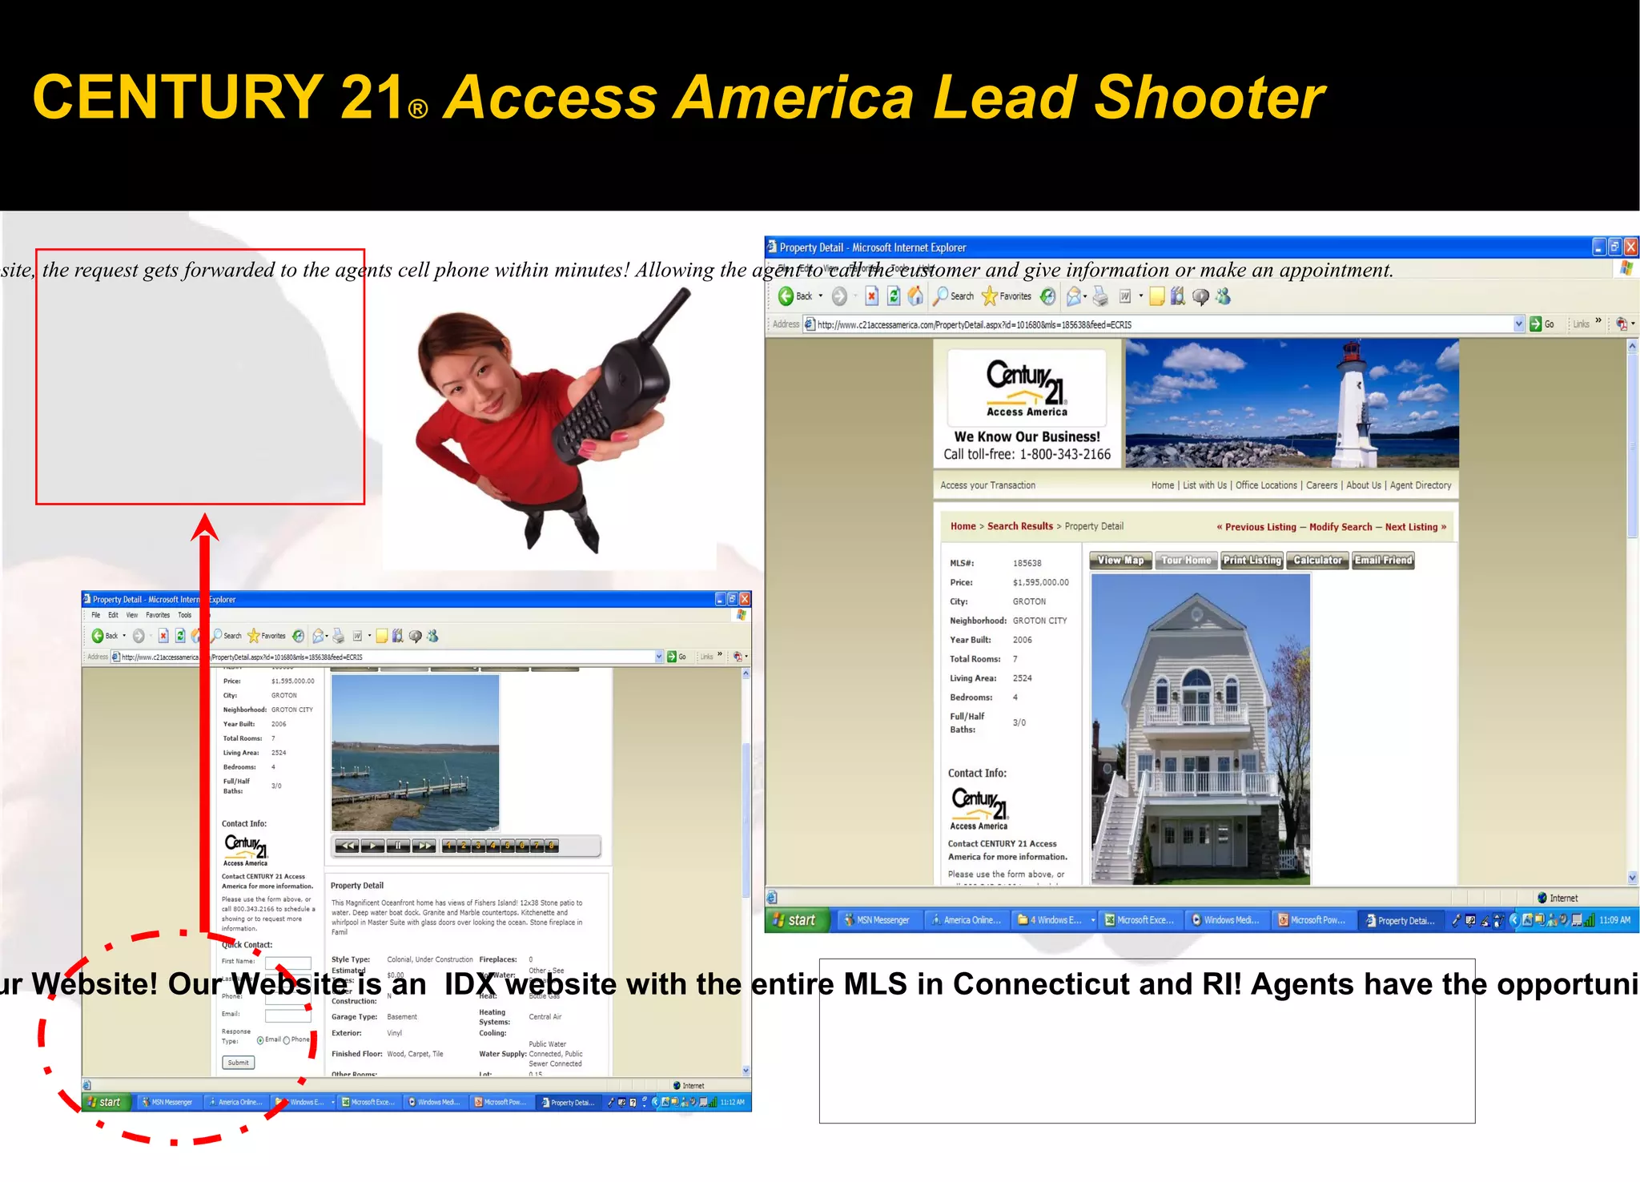The image size is (1640, 1182).
Task: Expand Windows Explorer group on large taskbar
Action: tap(1092, 920)
